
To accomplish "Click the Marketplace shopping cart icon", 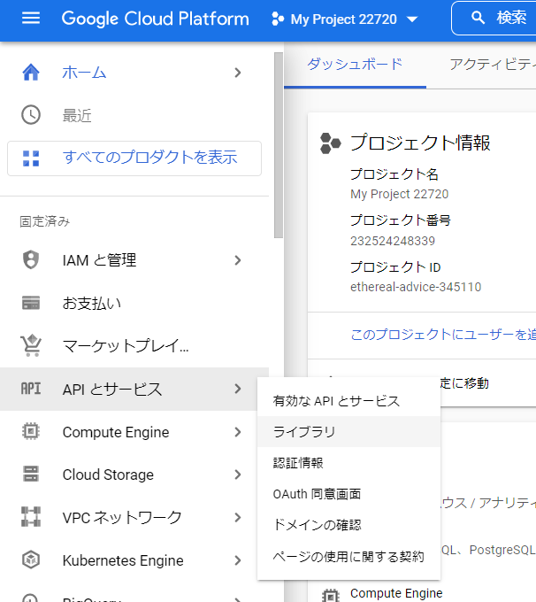I will [x=31, y=345].
